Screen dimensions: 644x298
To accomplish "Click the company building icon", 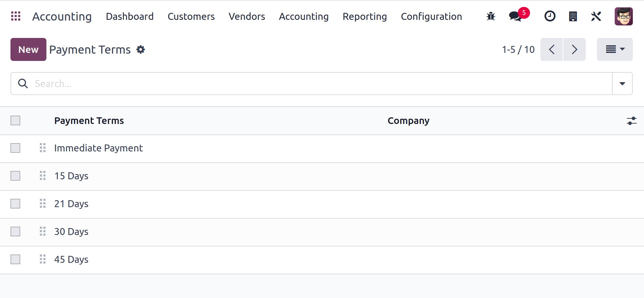I will (573, 16).
